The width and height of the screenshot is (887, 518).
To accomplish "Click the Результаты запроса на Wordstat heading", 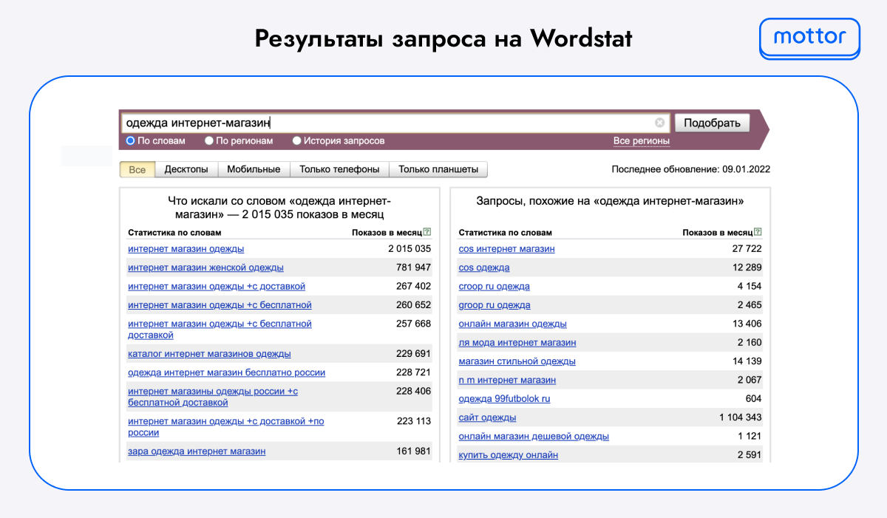I will coord(443,39).
